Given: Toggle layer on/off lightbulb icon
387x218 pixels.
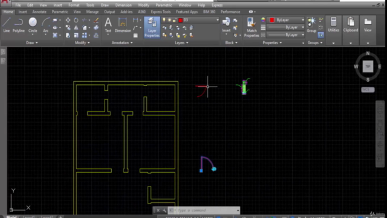Looking at the screenshot, I should tap(164, 20).
